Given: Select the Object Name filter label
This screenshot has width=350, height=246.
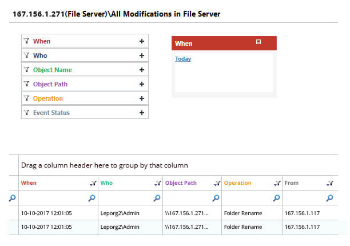Looking at the screenshot, I should point(53,70).
